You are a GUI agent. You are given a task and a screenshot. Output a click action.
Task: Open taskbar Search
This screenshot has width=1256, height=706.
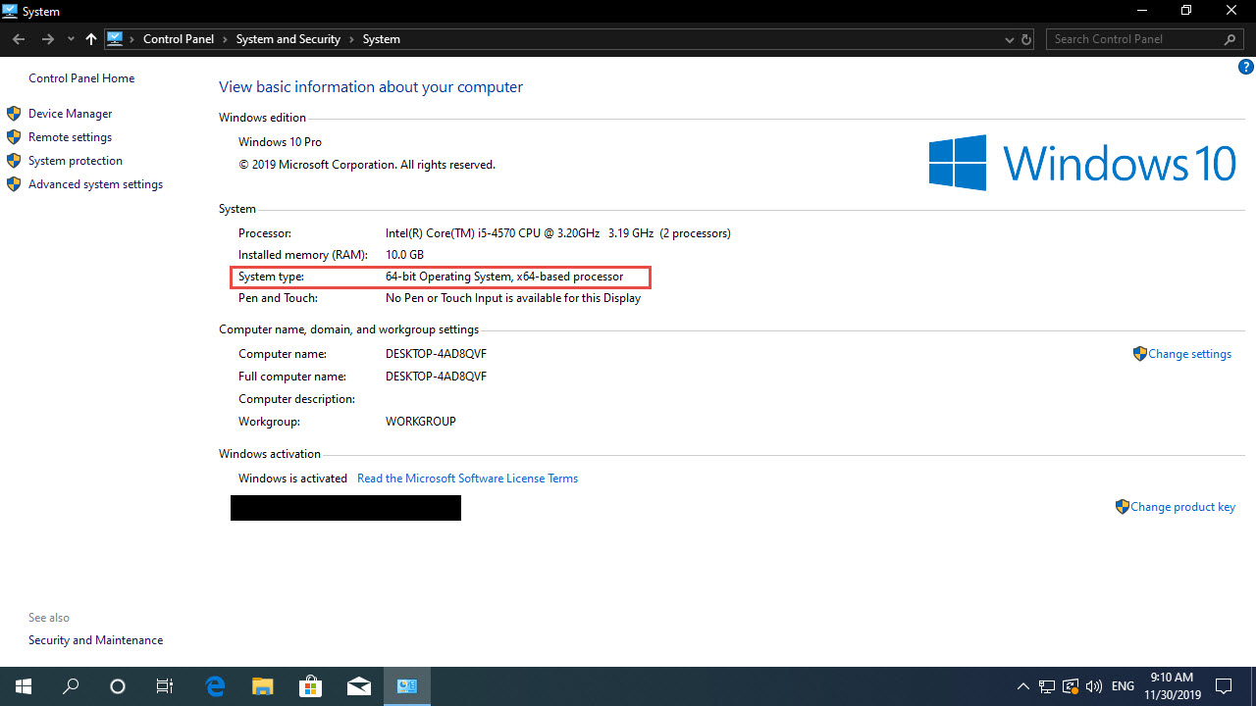(71, 686)
